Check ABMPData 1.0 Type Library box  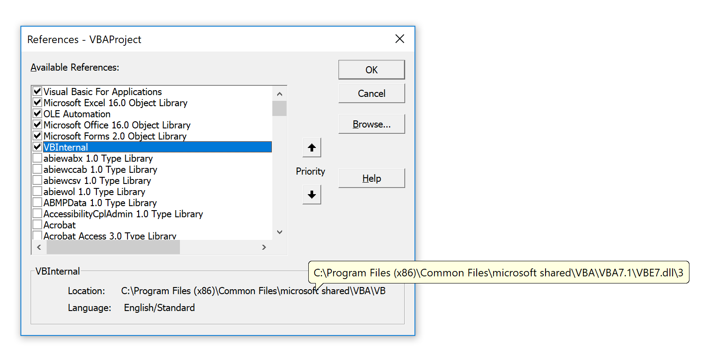click(37, 202)
